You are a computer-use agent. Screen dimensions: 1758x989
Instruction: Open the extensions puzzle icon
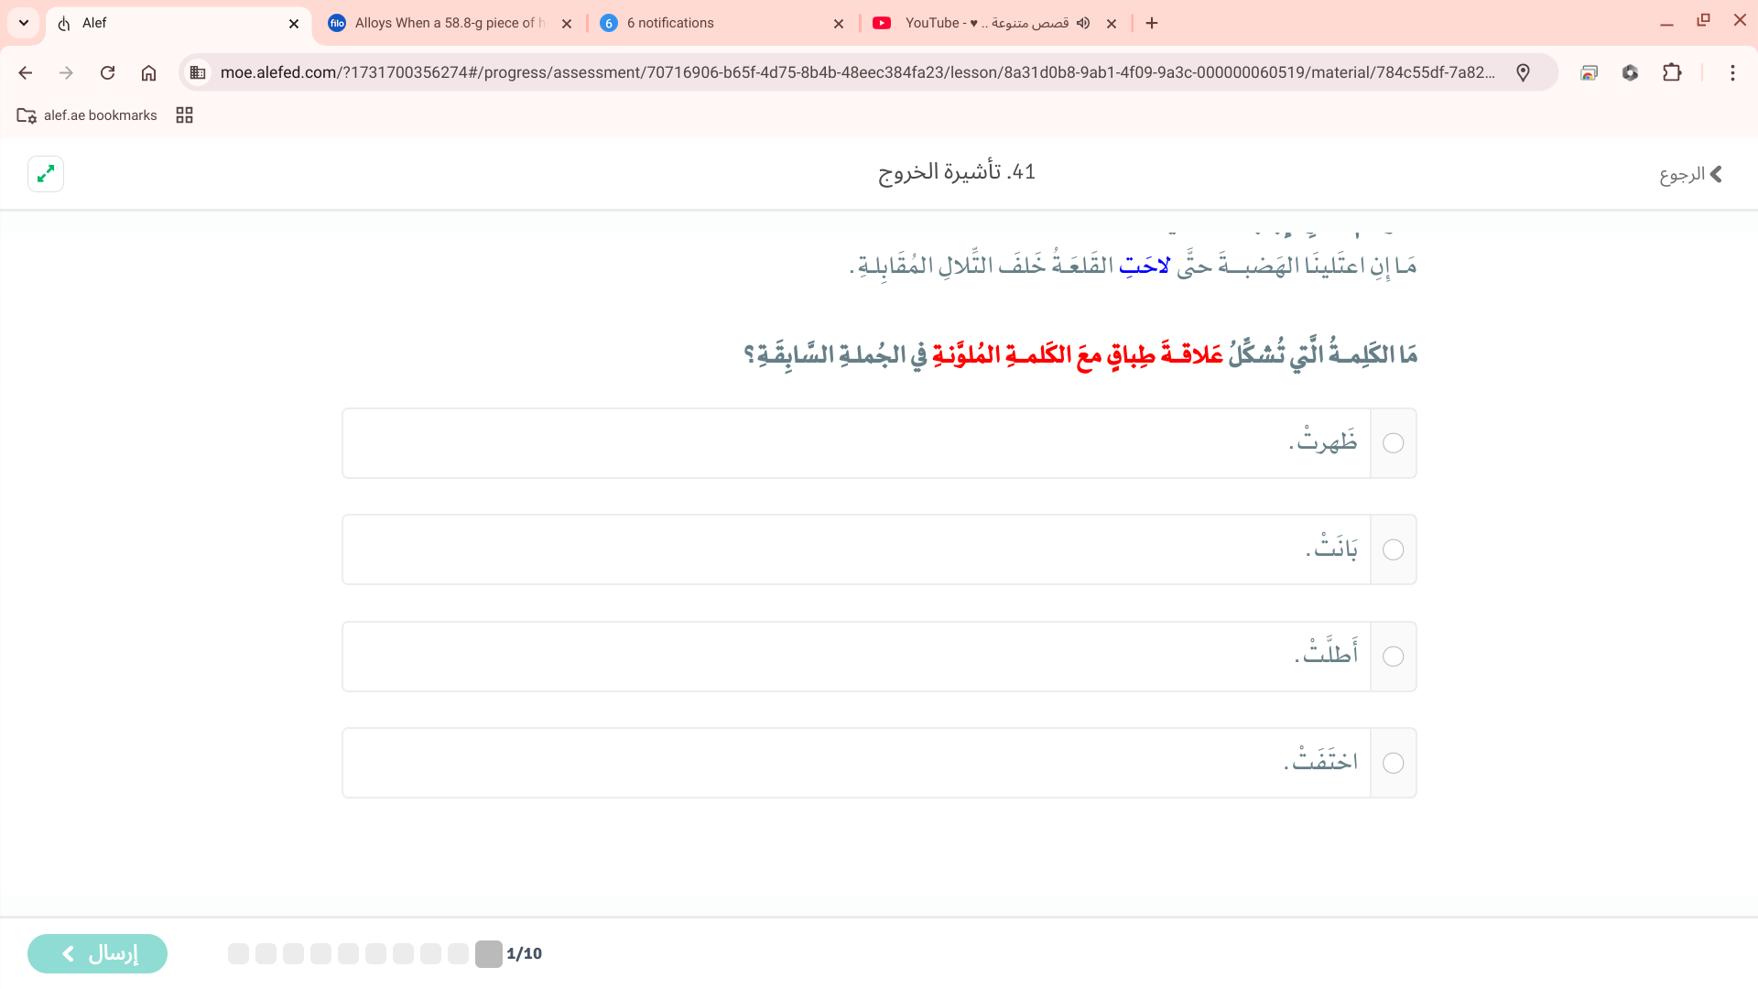coord(1672,72)
